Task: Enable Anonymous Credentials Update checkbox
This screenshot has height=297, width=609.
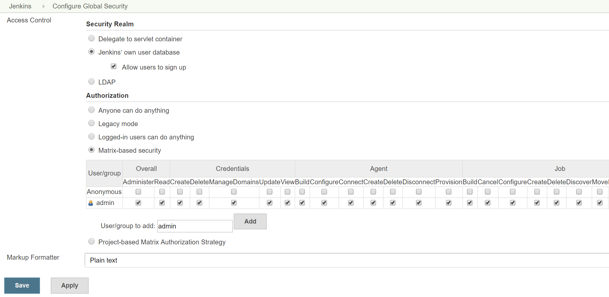Action: 270,192
